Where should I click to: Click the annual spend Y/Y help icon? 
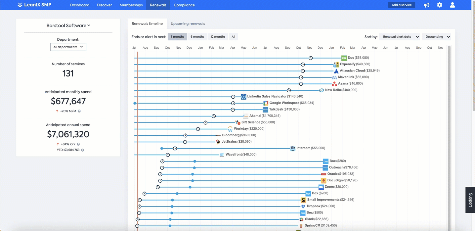tap(78, 144)
